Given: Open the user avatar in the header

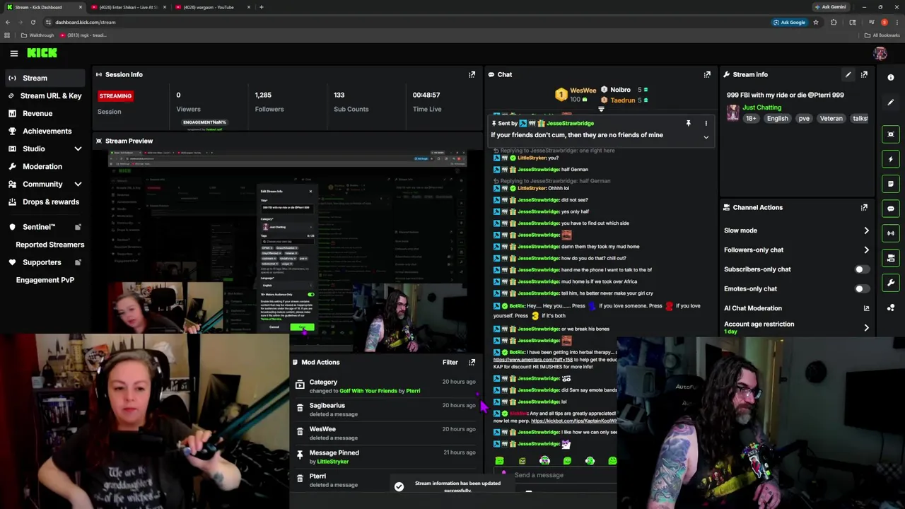Looking at the screenshot, I should (880, 53).
